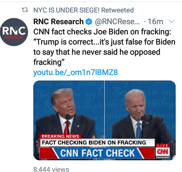Click the blue verified checkmark badge

tap(89, 22)
